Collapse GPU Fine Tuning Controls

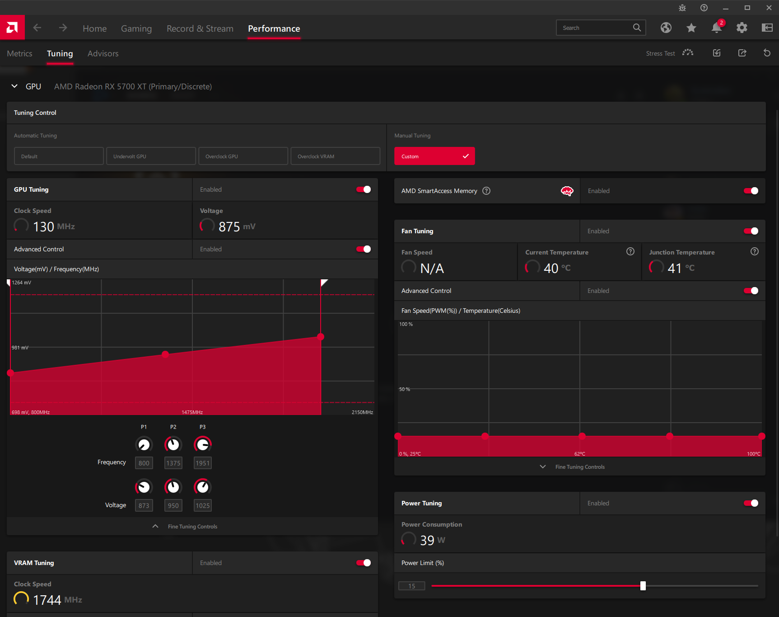186,526
